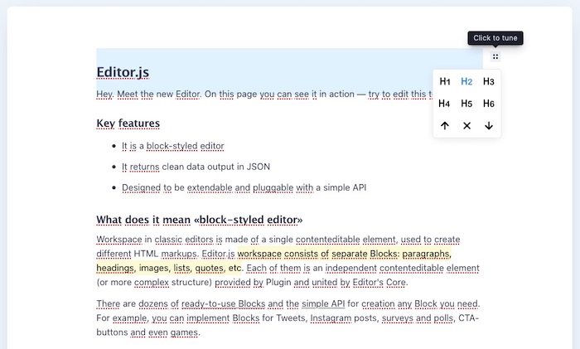Click the 'Key features' heading

tap(128, 124)
